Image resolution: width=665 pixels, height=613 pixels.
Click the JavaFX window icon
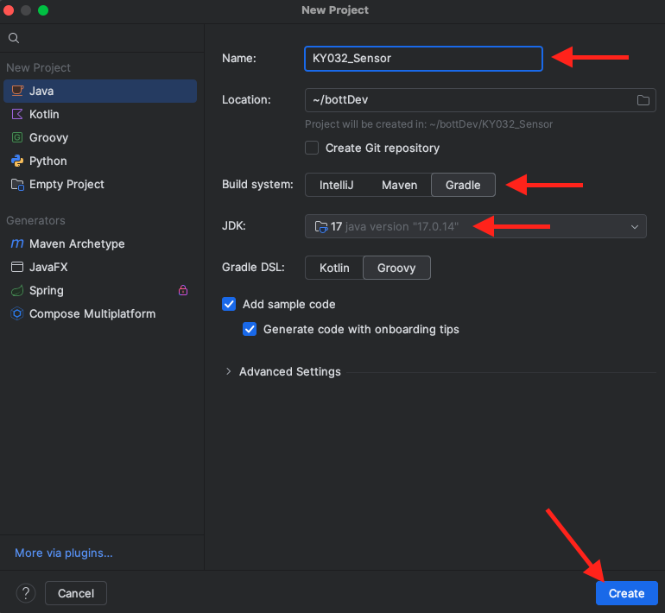pos(17,267)
